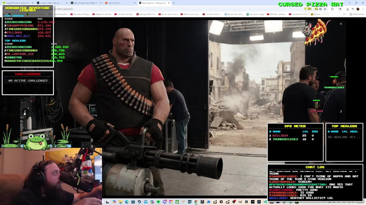This screenshot has height=205, width=366.
Task: Open Mail app from the taskbar
Action: click(146, 202)
